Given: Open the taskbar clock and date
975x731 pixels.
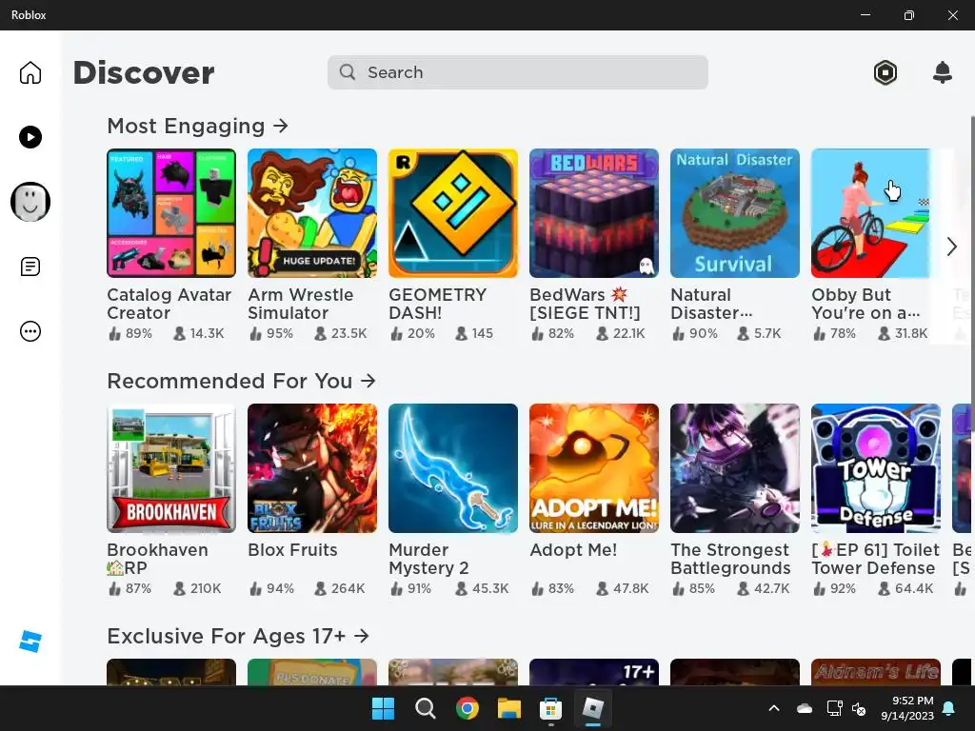Looking at the screenshot, I should 907,708.
